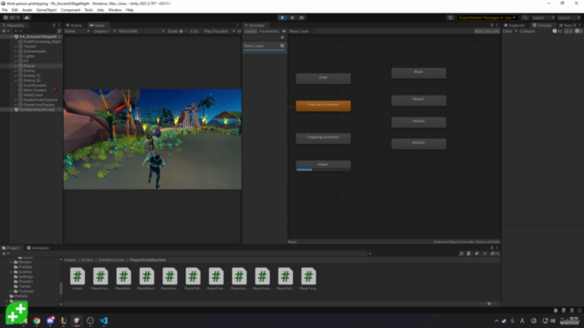Open the 1920x1080 resolution dropdown
The image size is (584, 328).
tap(141, 31)
